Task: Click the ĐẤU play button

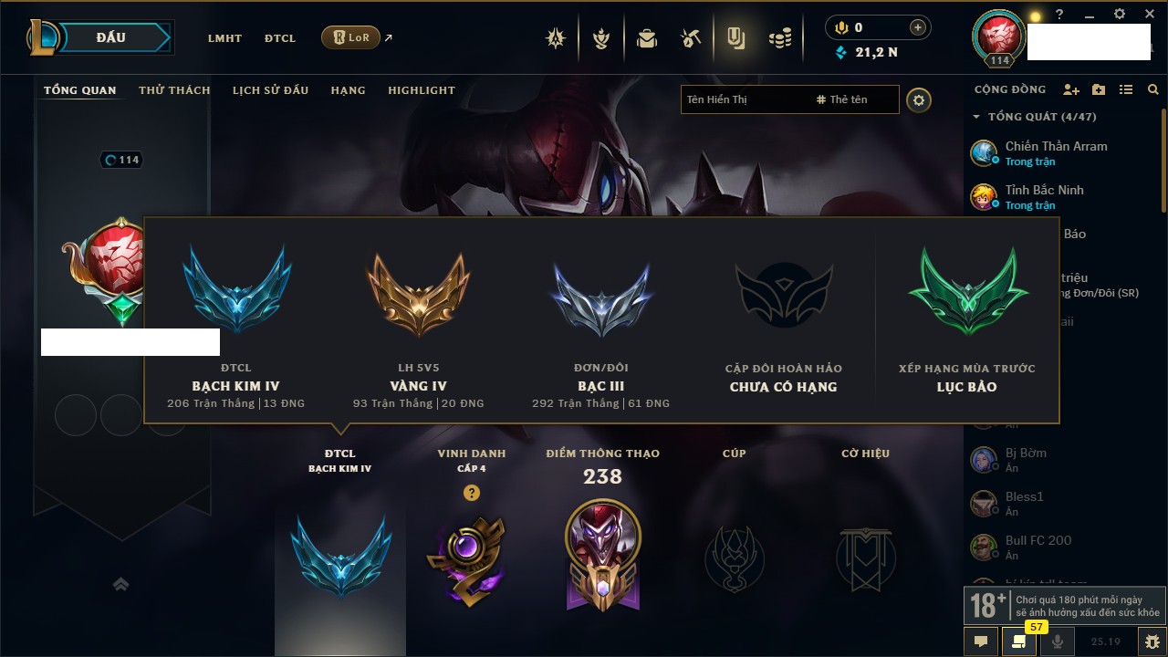Action: tap(109, 37)
